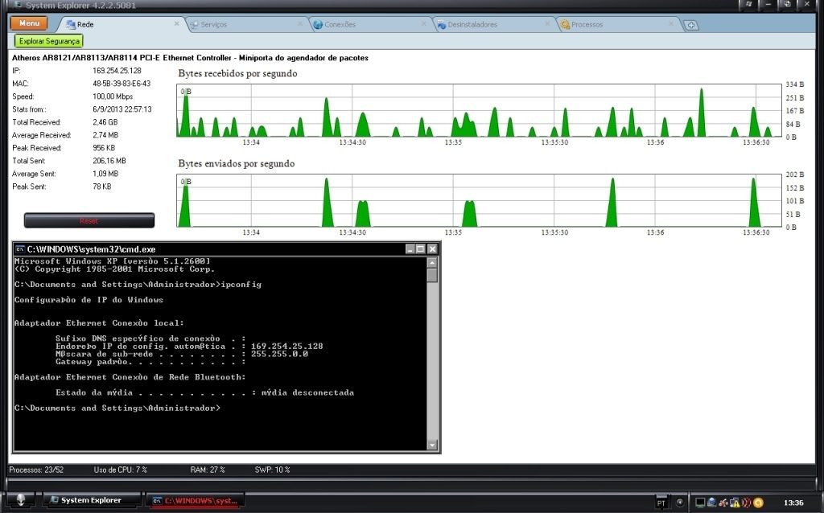Click the cmd scrollbar thumb
The height and width of the screenshot is (513, 824).
click(432, 275)
